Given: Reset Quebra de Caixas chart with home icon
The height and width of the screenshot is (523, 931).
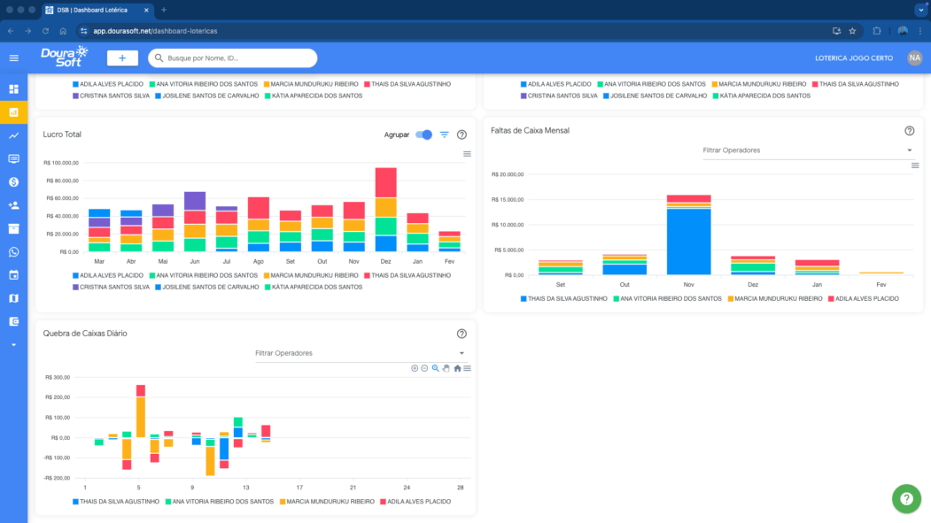Looking at the screenshot, I should 457,368.
